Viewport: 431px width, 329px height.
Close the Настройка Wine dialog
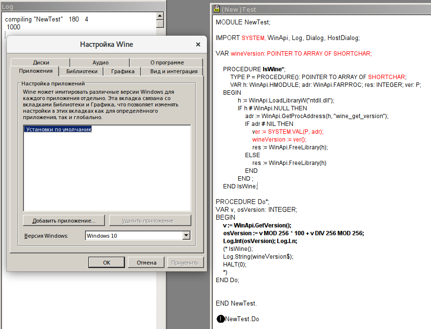click(x=198, y=44)
